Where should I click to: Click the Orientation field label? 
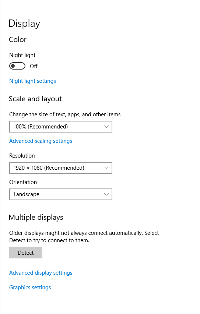tap(23, 182)
